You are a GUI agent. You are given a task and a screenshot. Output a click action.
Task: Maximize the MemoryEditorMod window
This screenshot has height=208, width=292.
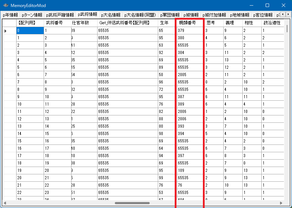(x=267, y=6)
